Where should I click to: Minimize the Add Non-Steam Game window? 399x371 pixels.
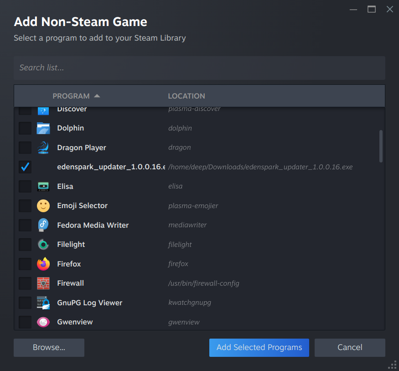(x=353, y=10)
